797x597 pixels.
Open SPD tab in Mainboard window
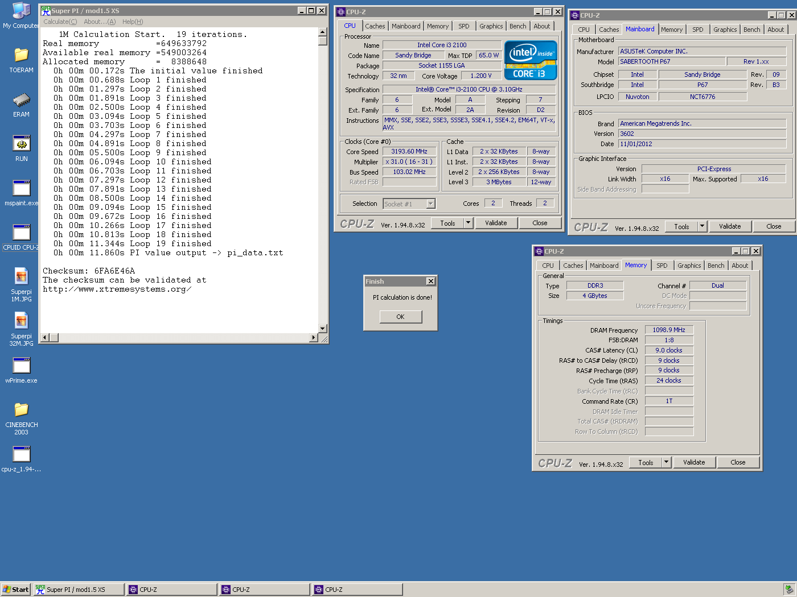(x=698, y=30)
